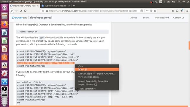
Task: Choose Take a Screenshot menu entry
Action: click(x=97, y=89)
